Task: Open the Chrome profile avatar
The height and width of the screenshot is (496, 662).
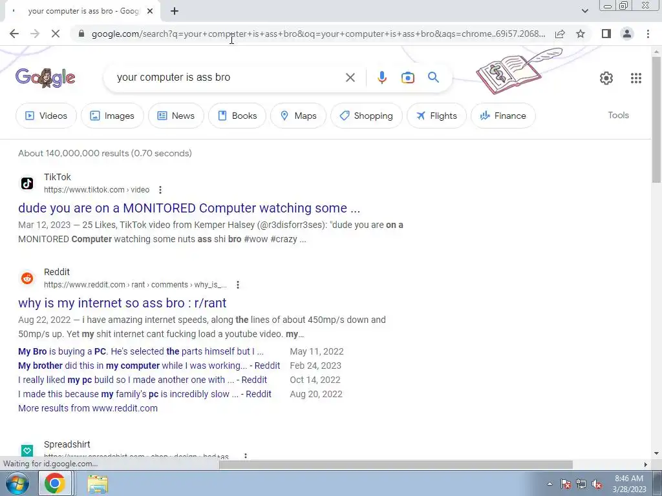Action: (x=627, y=34)
